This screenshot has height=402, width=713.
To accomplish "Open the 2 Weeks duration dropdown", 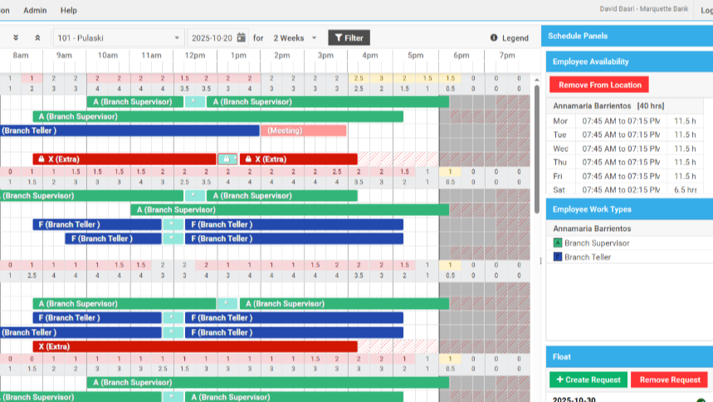I will click(295, 37).
